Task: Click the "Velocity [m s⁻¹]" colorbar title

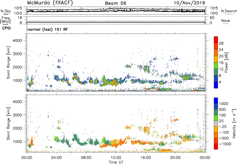Action: pyautogui.click(x=234, y=123)
